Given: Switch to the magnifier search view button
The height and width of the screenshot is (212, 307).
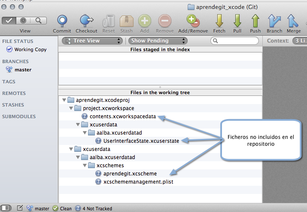Looking at the screenshot, I should (39, 21).
